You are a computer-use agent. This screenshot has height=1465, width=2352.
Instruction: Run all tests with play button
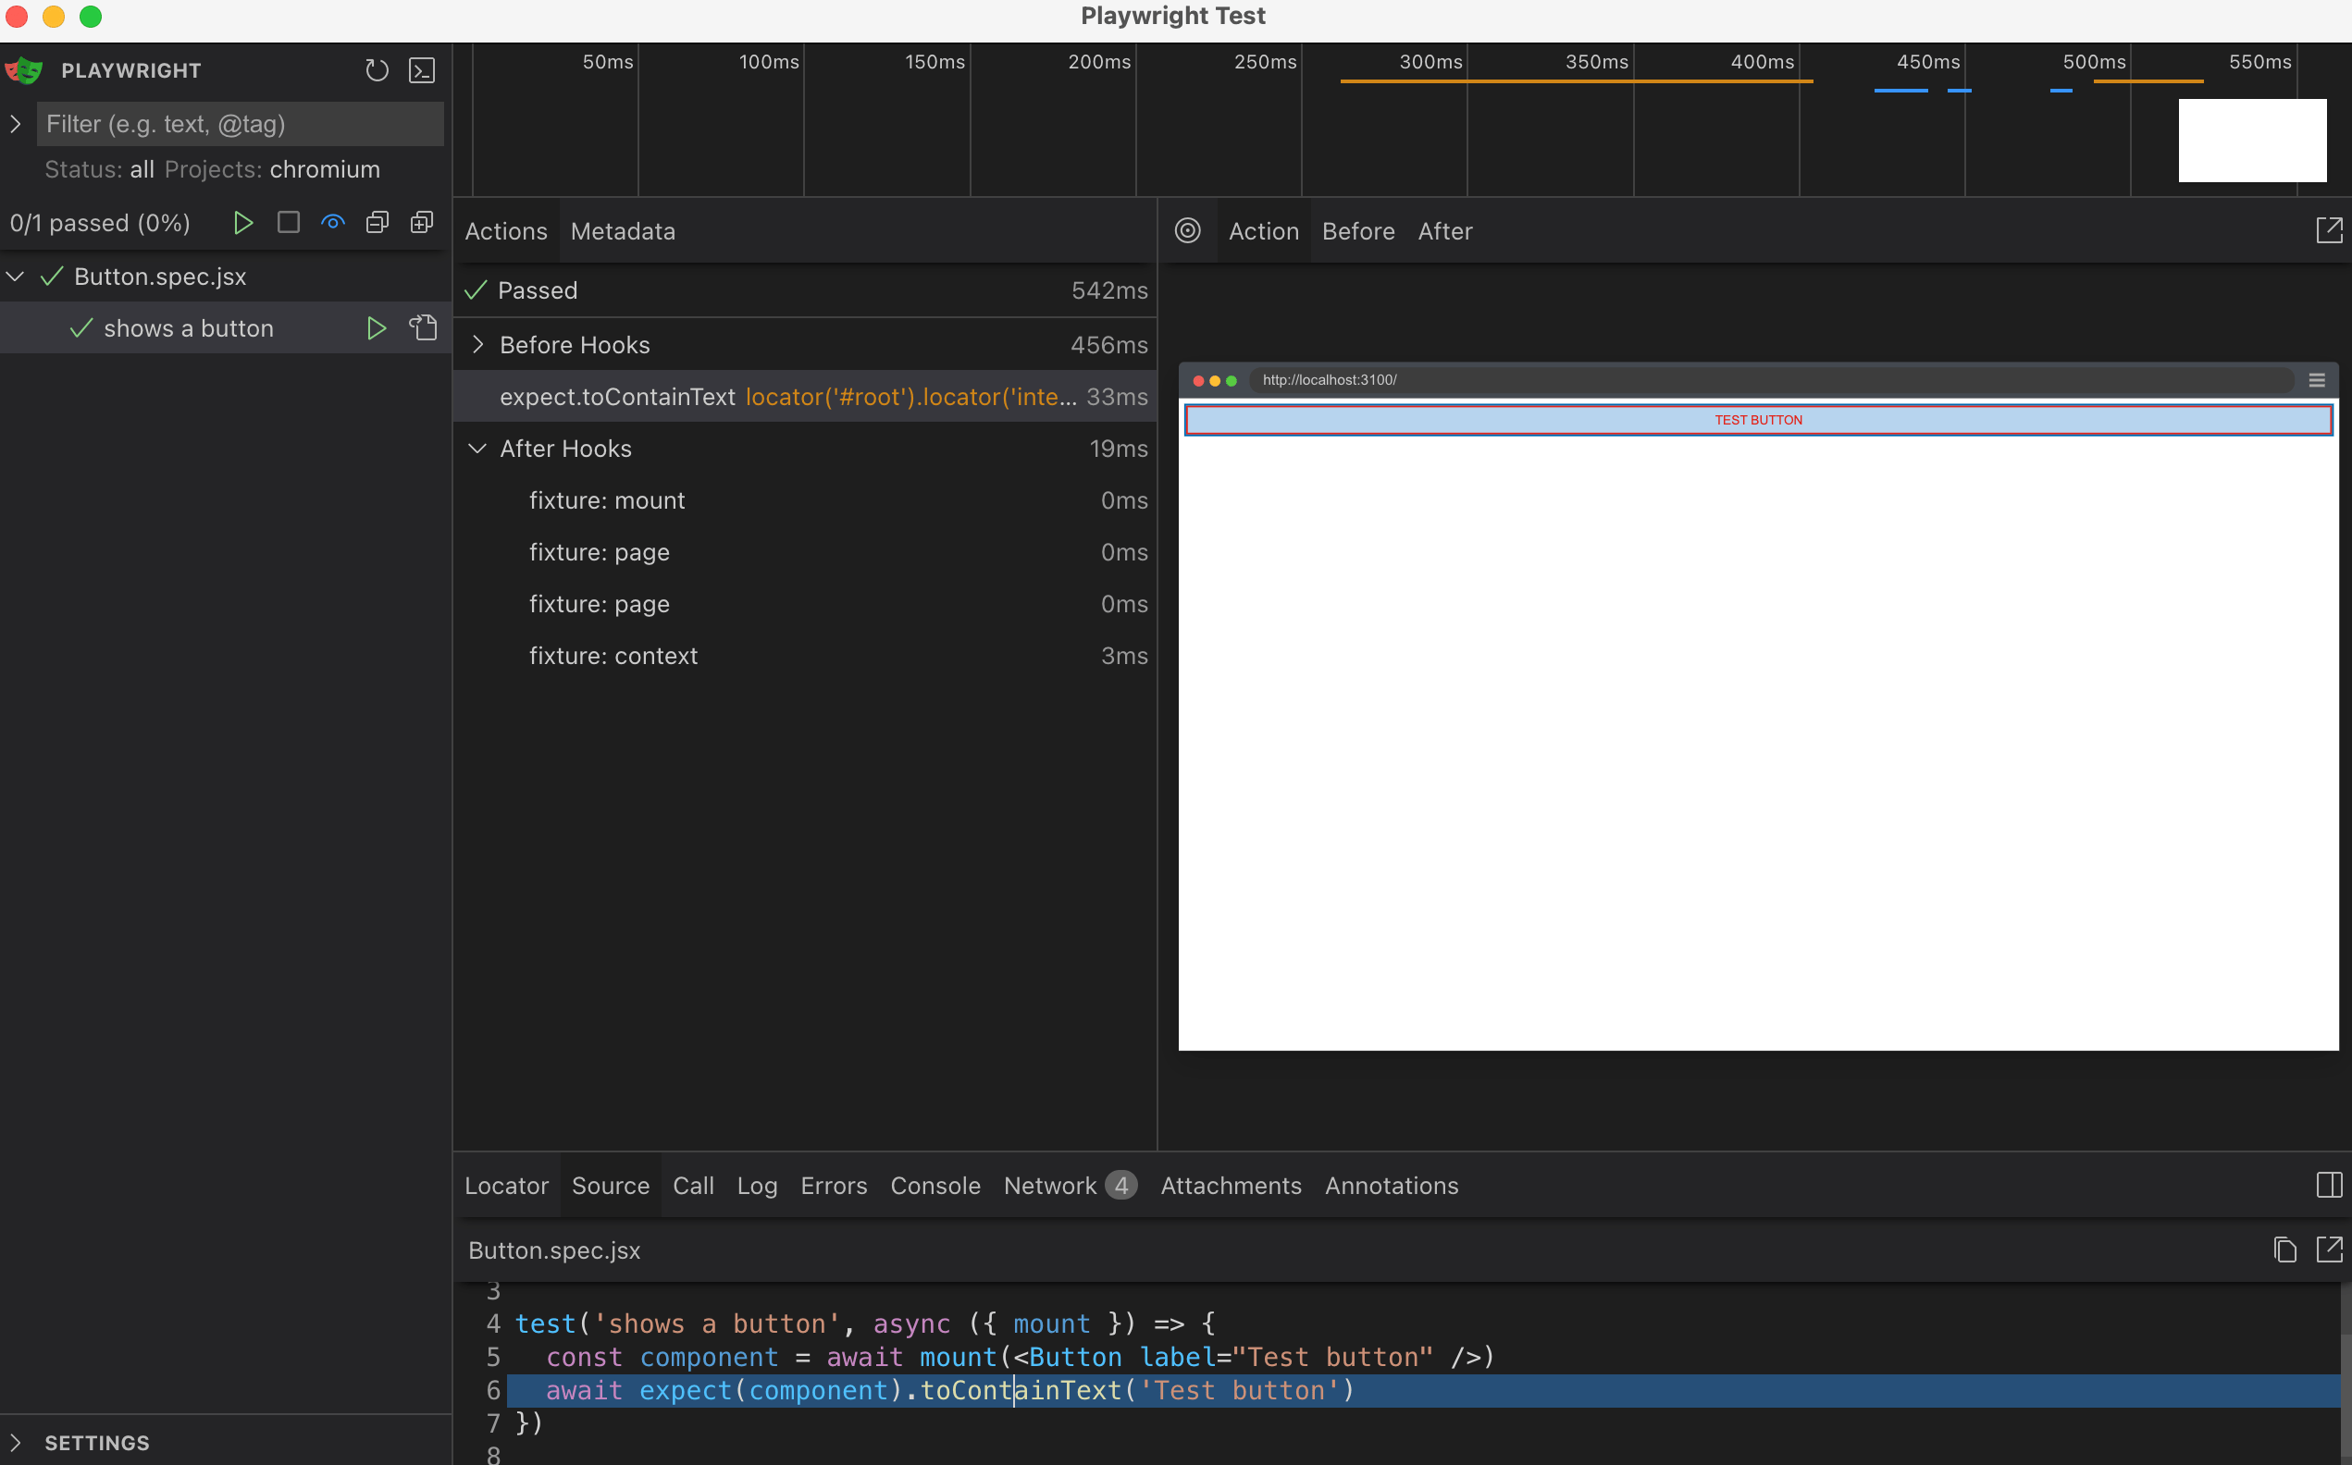click(x=242, y=223)
